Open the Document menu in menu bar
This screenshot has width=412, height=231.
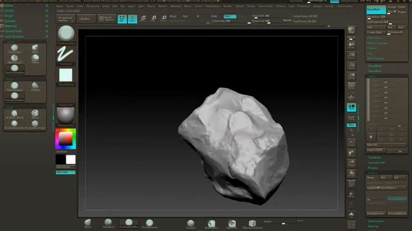(93, 6)
